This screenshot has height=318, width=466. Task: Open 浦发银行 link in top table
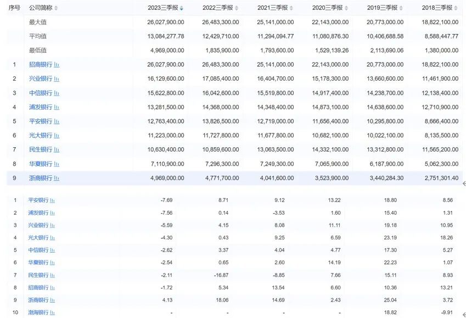pyautogui.click(x=41, y=107)
